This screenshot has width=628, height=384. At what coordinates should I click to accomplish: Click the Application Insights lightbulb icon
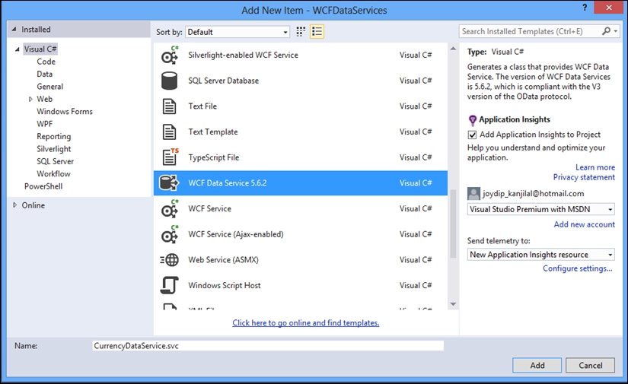tap(473, 120)
